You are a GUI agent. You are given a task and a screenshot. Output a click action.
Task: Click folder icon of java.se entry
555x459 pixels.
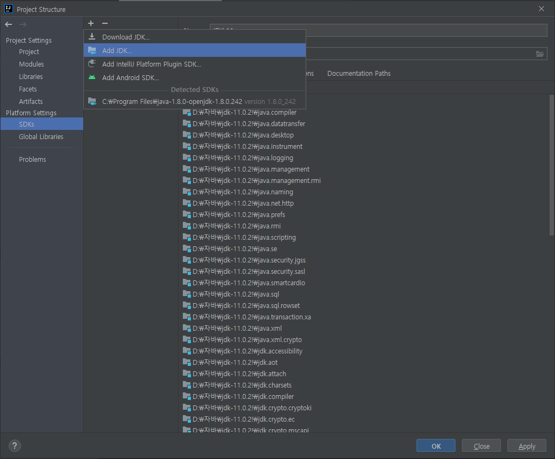(x=187, y=249)
